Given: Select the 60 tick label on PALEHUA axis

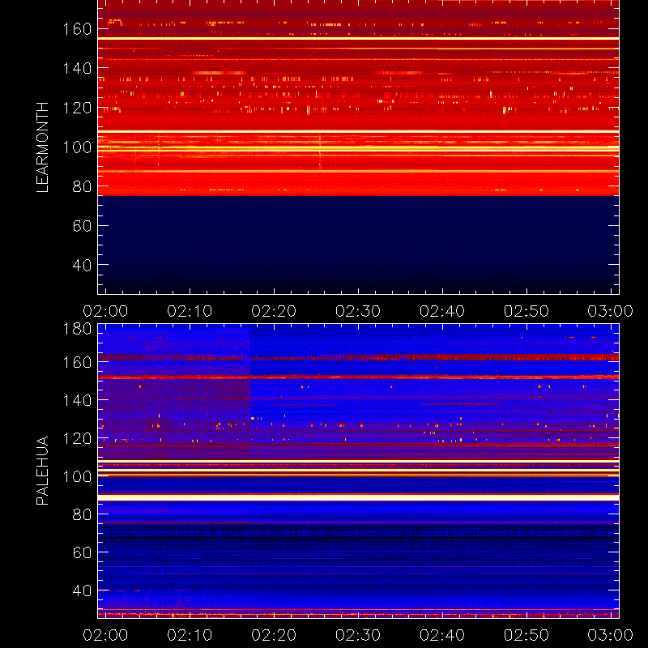Looking at the screenshot, I should tap(82, 552).
